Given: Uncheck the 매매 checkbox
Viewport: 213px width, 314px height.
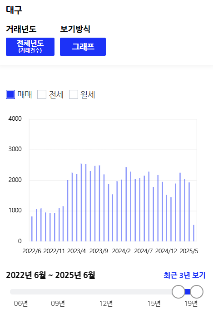Looking at the screenshot, I should tap(10, 94).
